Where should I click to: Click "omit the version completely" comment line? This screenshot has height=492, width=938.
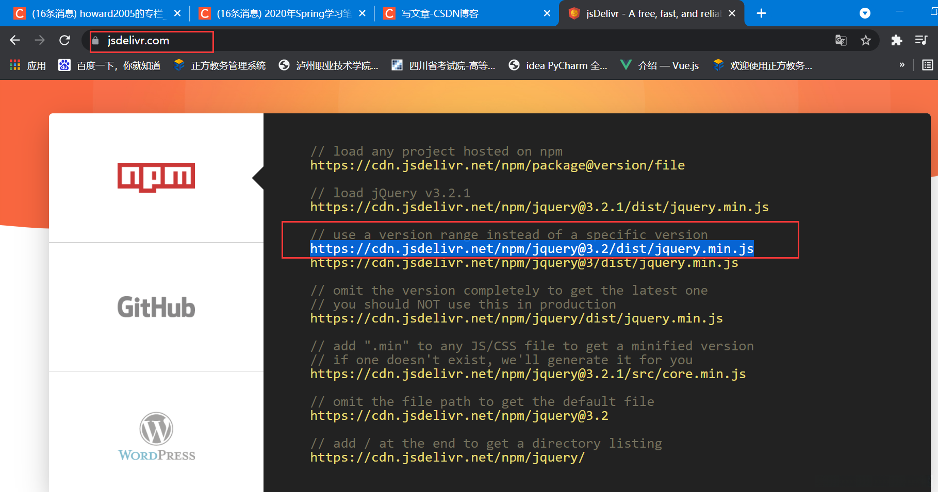click(509, 291)
